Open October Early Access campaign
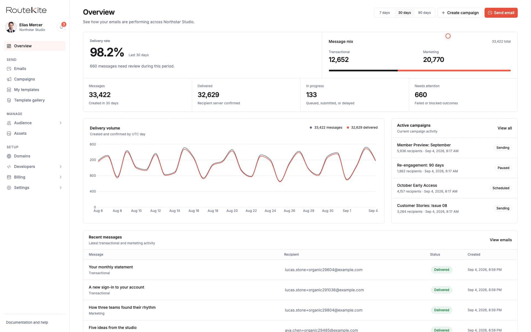This screenshot has width=531, height=332. coord(454,188)
